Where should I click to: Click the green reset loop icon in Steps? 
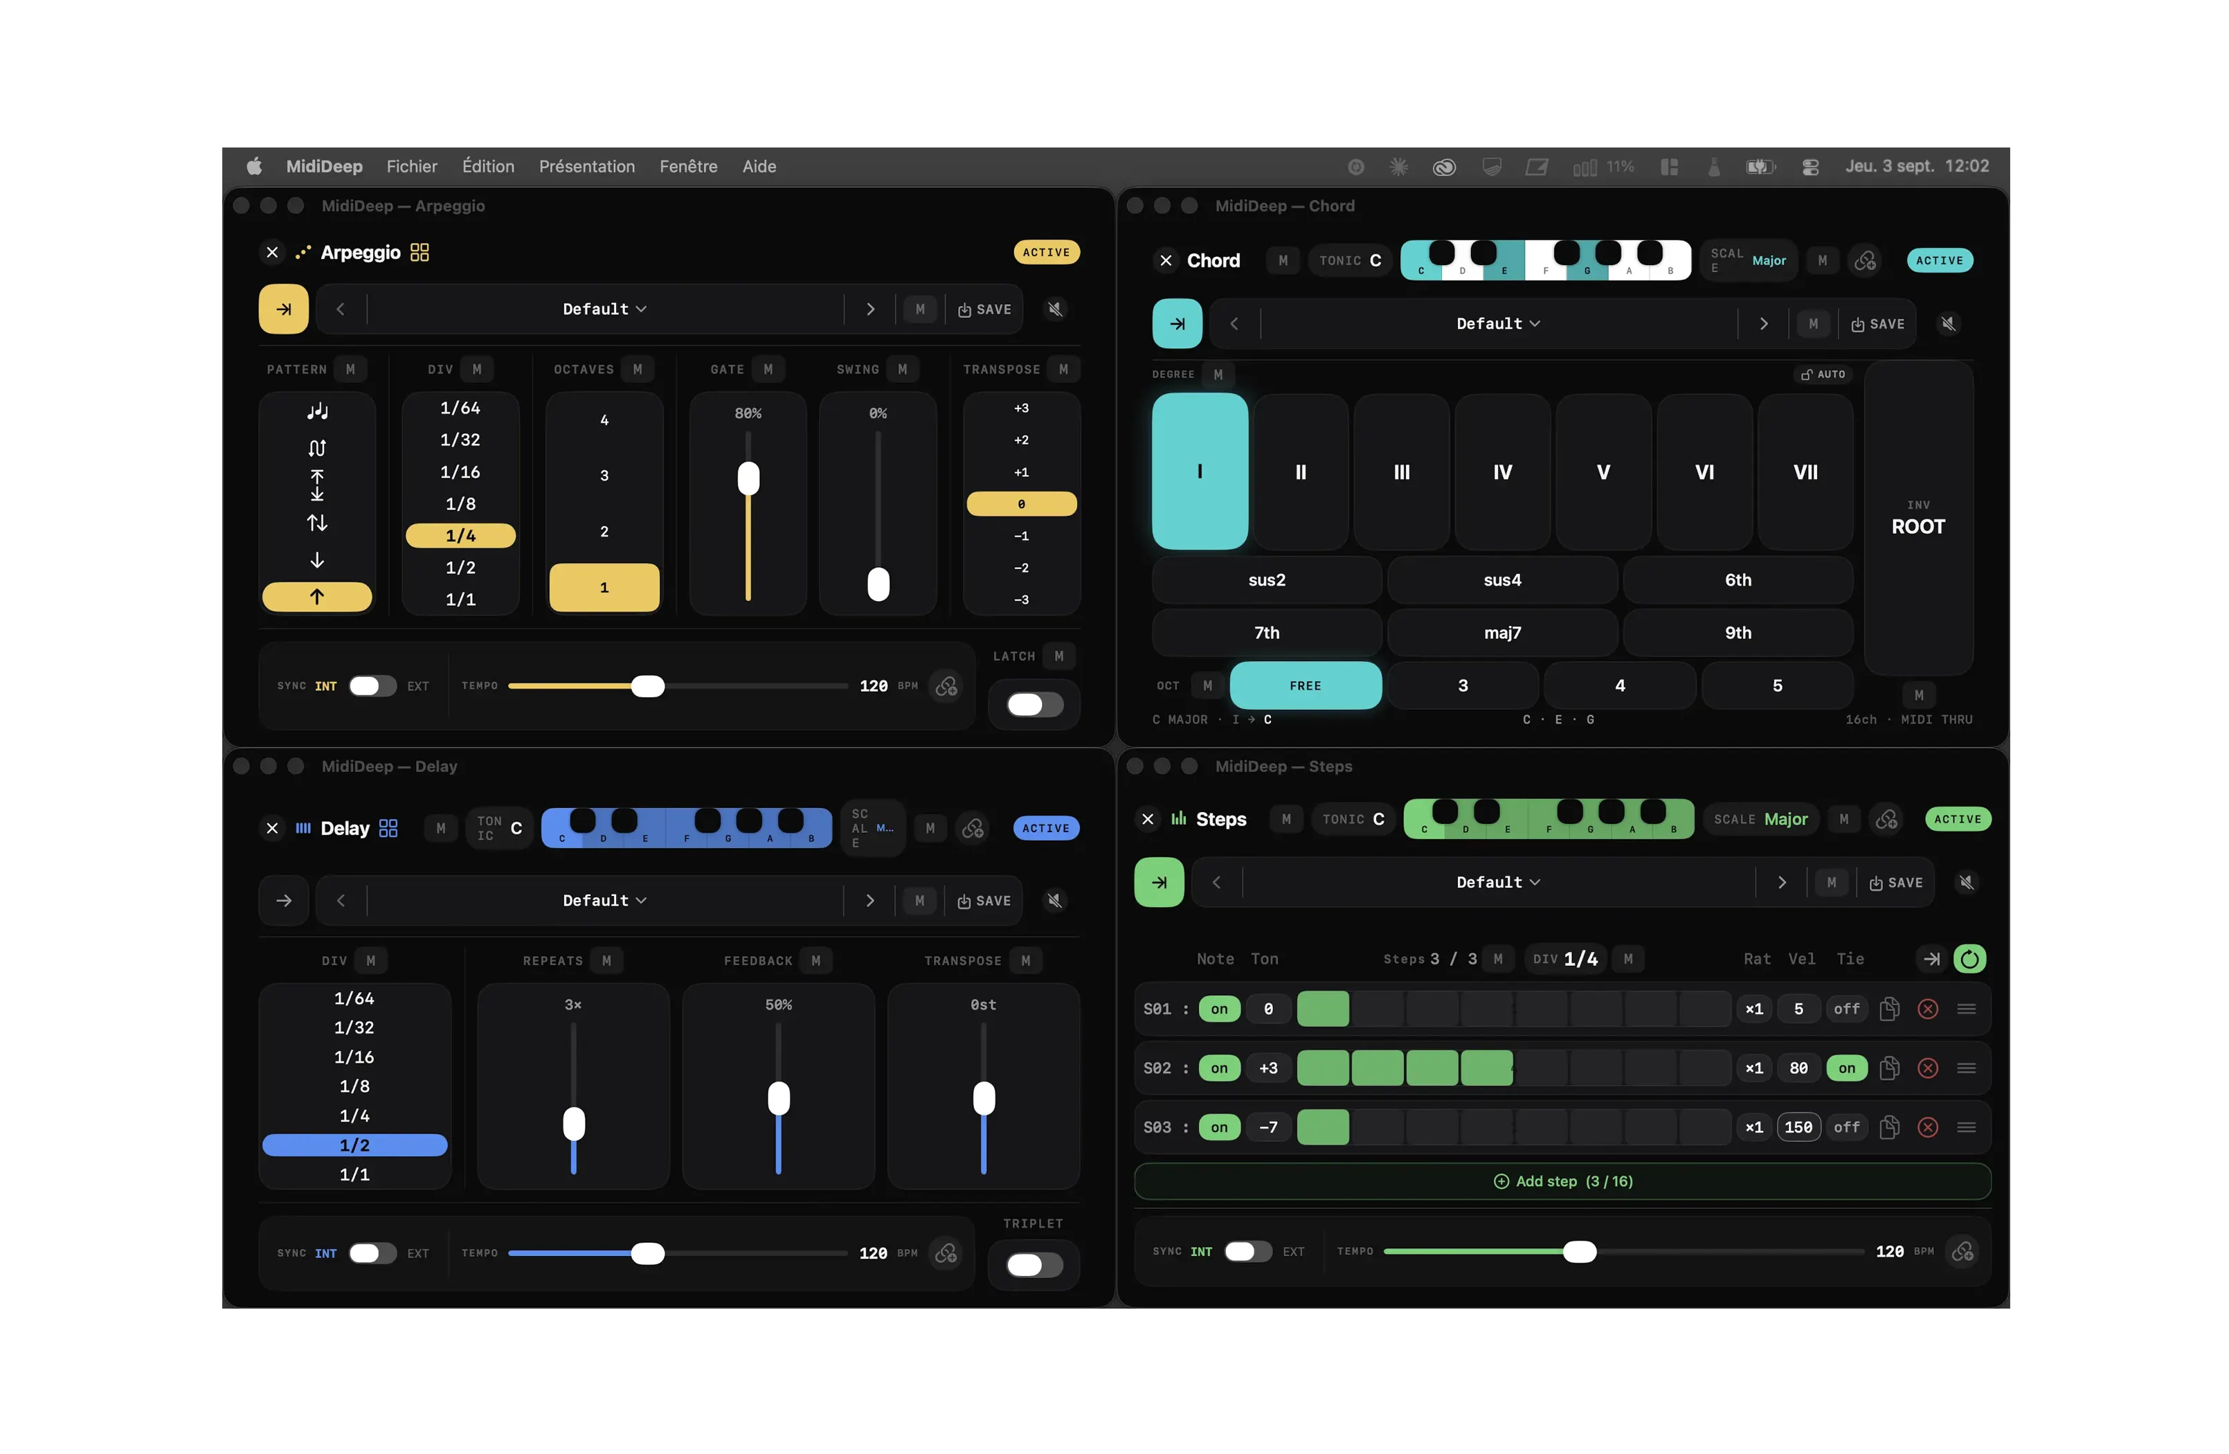pos(1969,960)
